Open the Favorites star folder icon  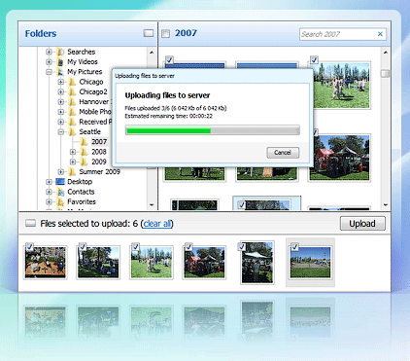click(60, 201)
